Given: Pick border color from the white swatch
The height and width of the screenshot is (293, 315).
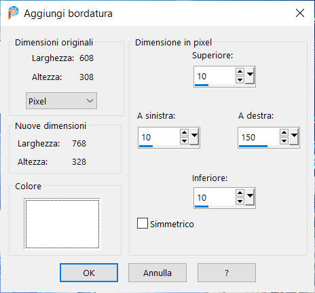Looking at the screenshot, I should 62,224.
